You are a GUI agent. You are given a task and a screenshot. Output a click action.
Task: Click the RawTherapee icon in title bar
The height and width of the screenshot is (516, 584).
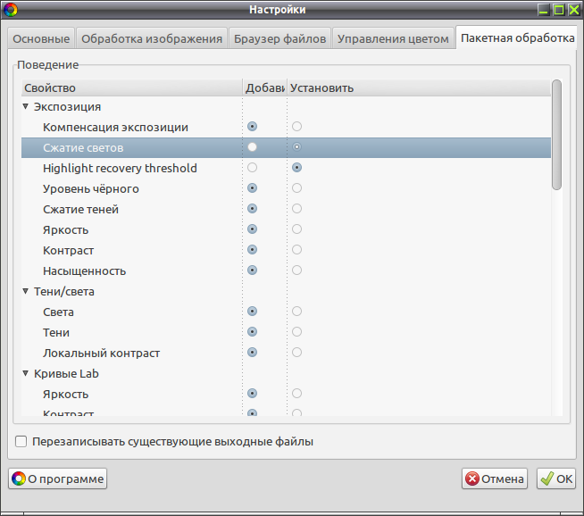[11, 10]
